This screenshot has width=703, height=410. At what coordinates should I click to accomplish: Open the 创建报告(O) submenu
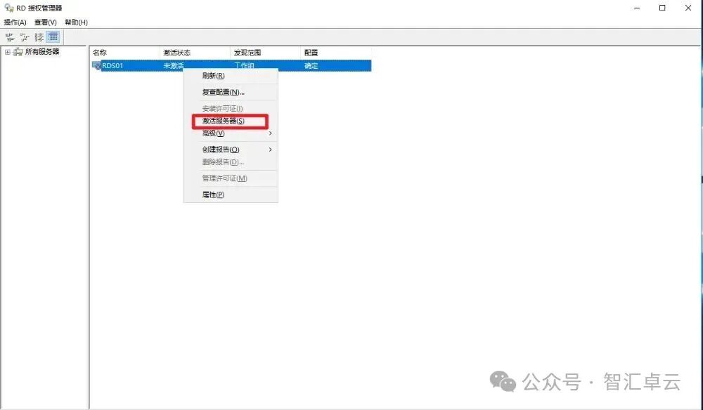point(219,149)
